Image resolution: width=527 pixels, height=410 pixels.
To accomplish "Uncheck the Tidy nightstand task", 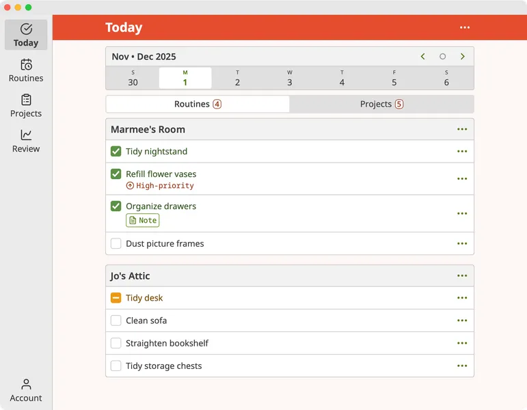I will click(116, 152).
